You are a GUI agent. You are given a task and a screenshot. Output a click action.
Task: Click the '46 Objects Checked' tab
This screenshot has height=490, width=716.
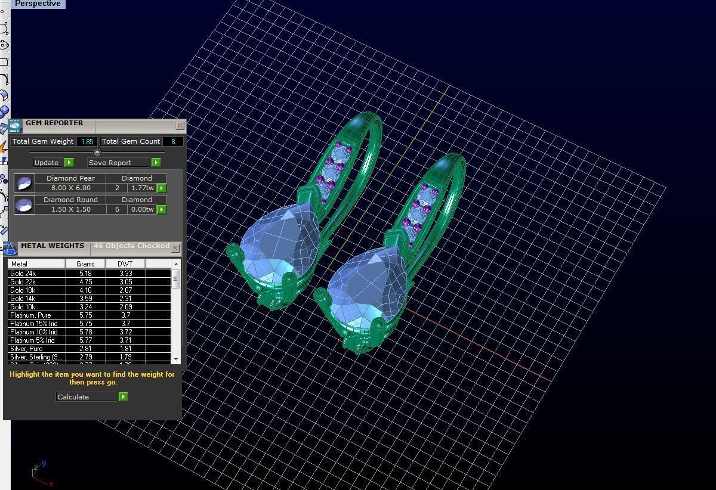pyautogui.click(x=131, y=246)
